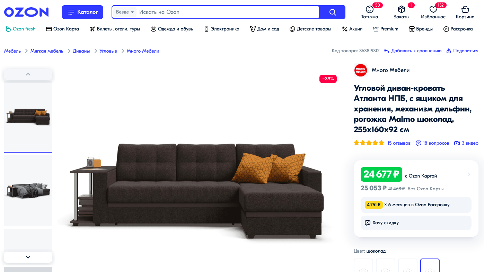This screenshot has height=272, width=484.
Task: Open Заказы box icon
Action: pos(401,9)
